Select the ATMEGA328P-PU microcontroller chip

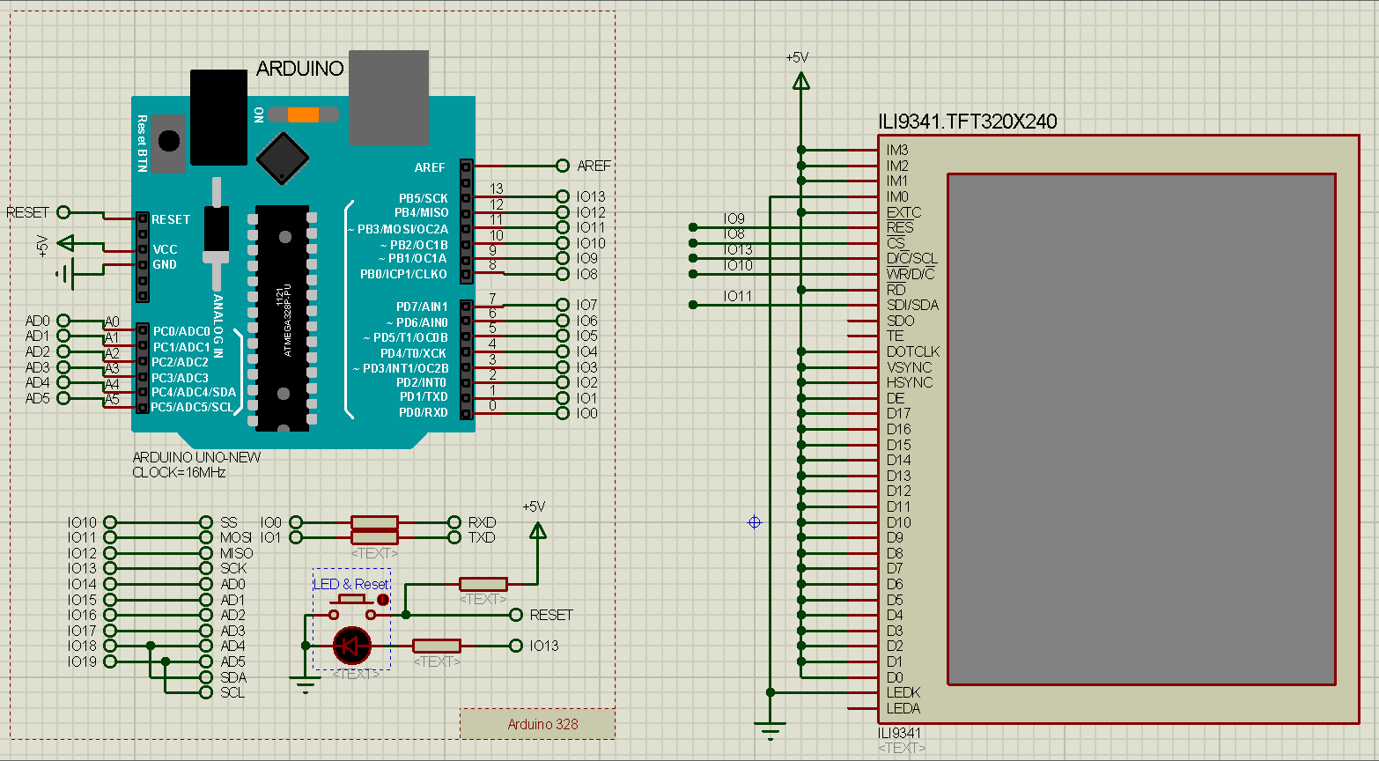284,317
